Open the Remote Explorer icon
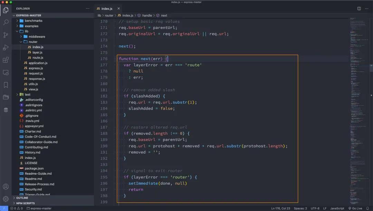The image size is (373, 211). [5, 72]
